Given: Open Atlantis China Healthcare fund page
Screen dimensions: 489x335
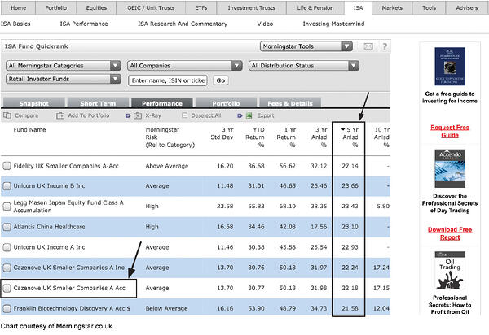Looking at the screenshot, I should 49,227.
